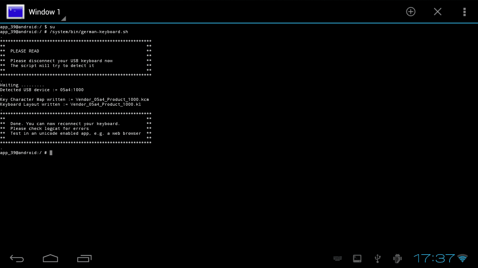Open the 17:37 clock status panel

click(x=434, y=258)
